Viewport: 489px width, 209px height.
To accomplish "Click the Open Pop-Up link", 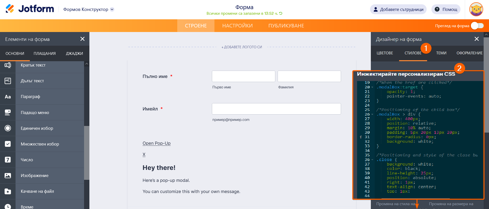I will point(157,143).
